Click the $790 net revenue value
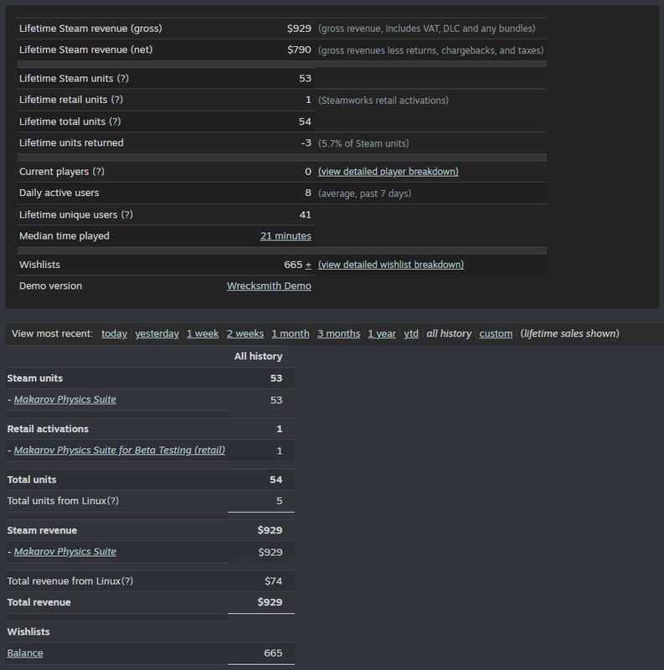This screenshot has height=670, width=664. pos(299,50)
